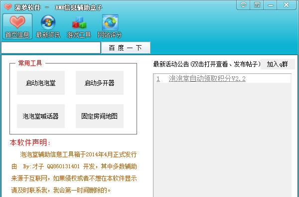Switch to the 最新资讯 tab
The image size is (299, 197).
click(x=48, y=26)
